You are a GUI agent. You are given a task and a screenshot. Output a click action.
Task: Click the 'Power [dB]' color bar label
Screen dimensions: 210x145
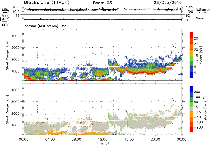[x=200, y=55]
